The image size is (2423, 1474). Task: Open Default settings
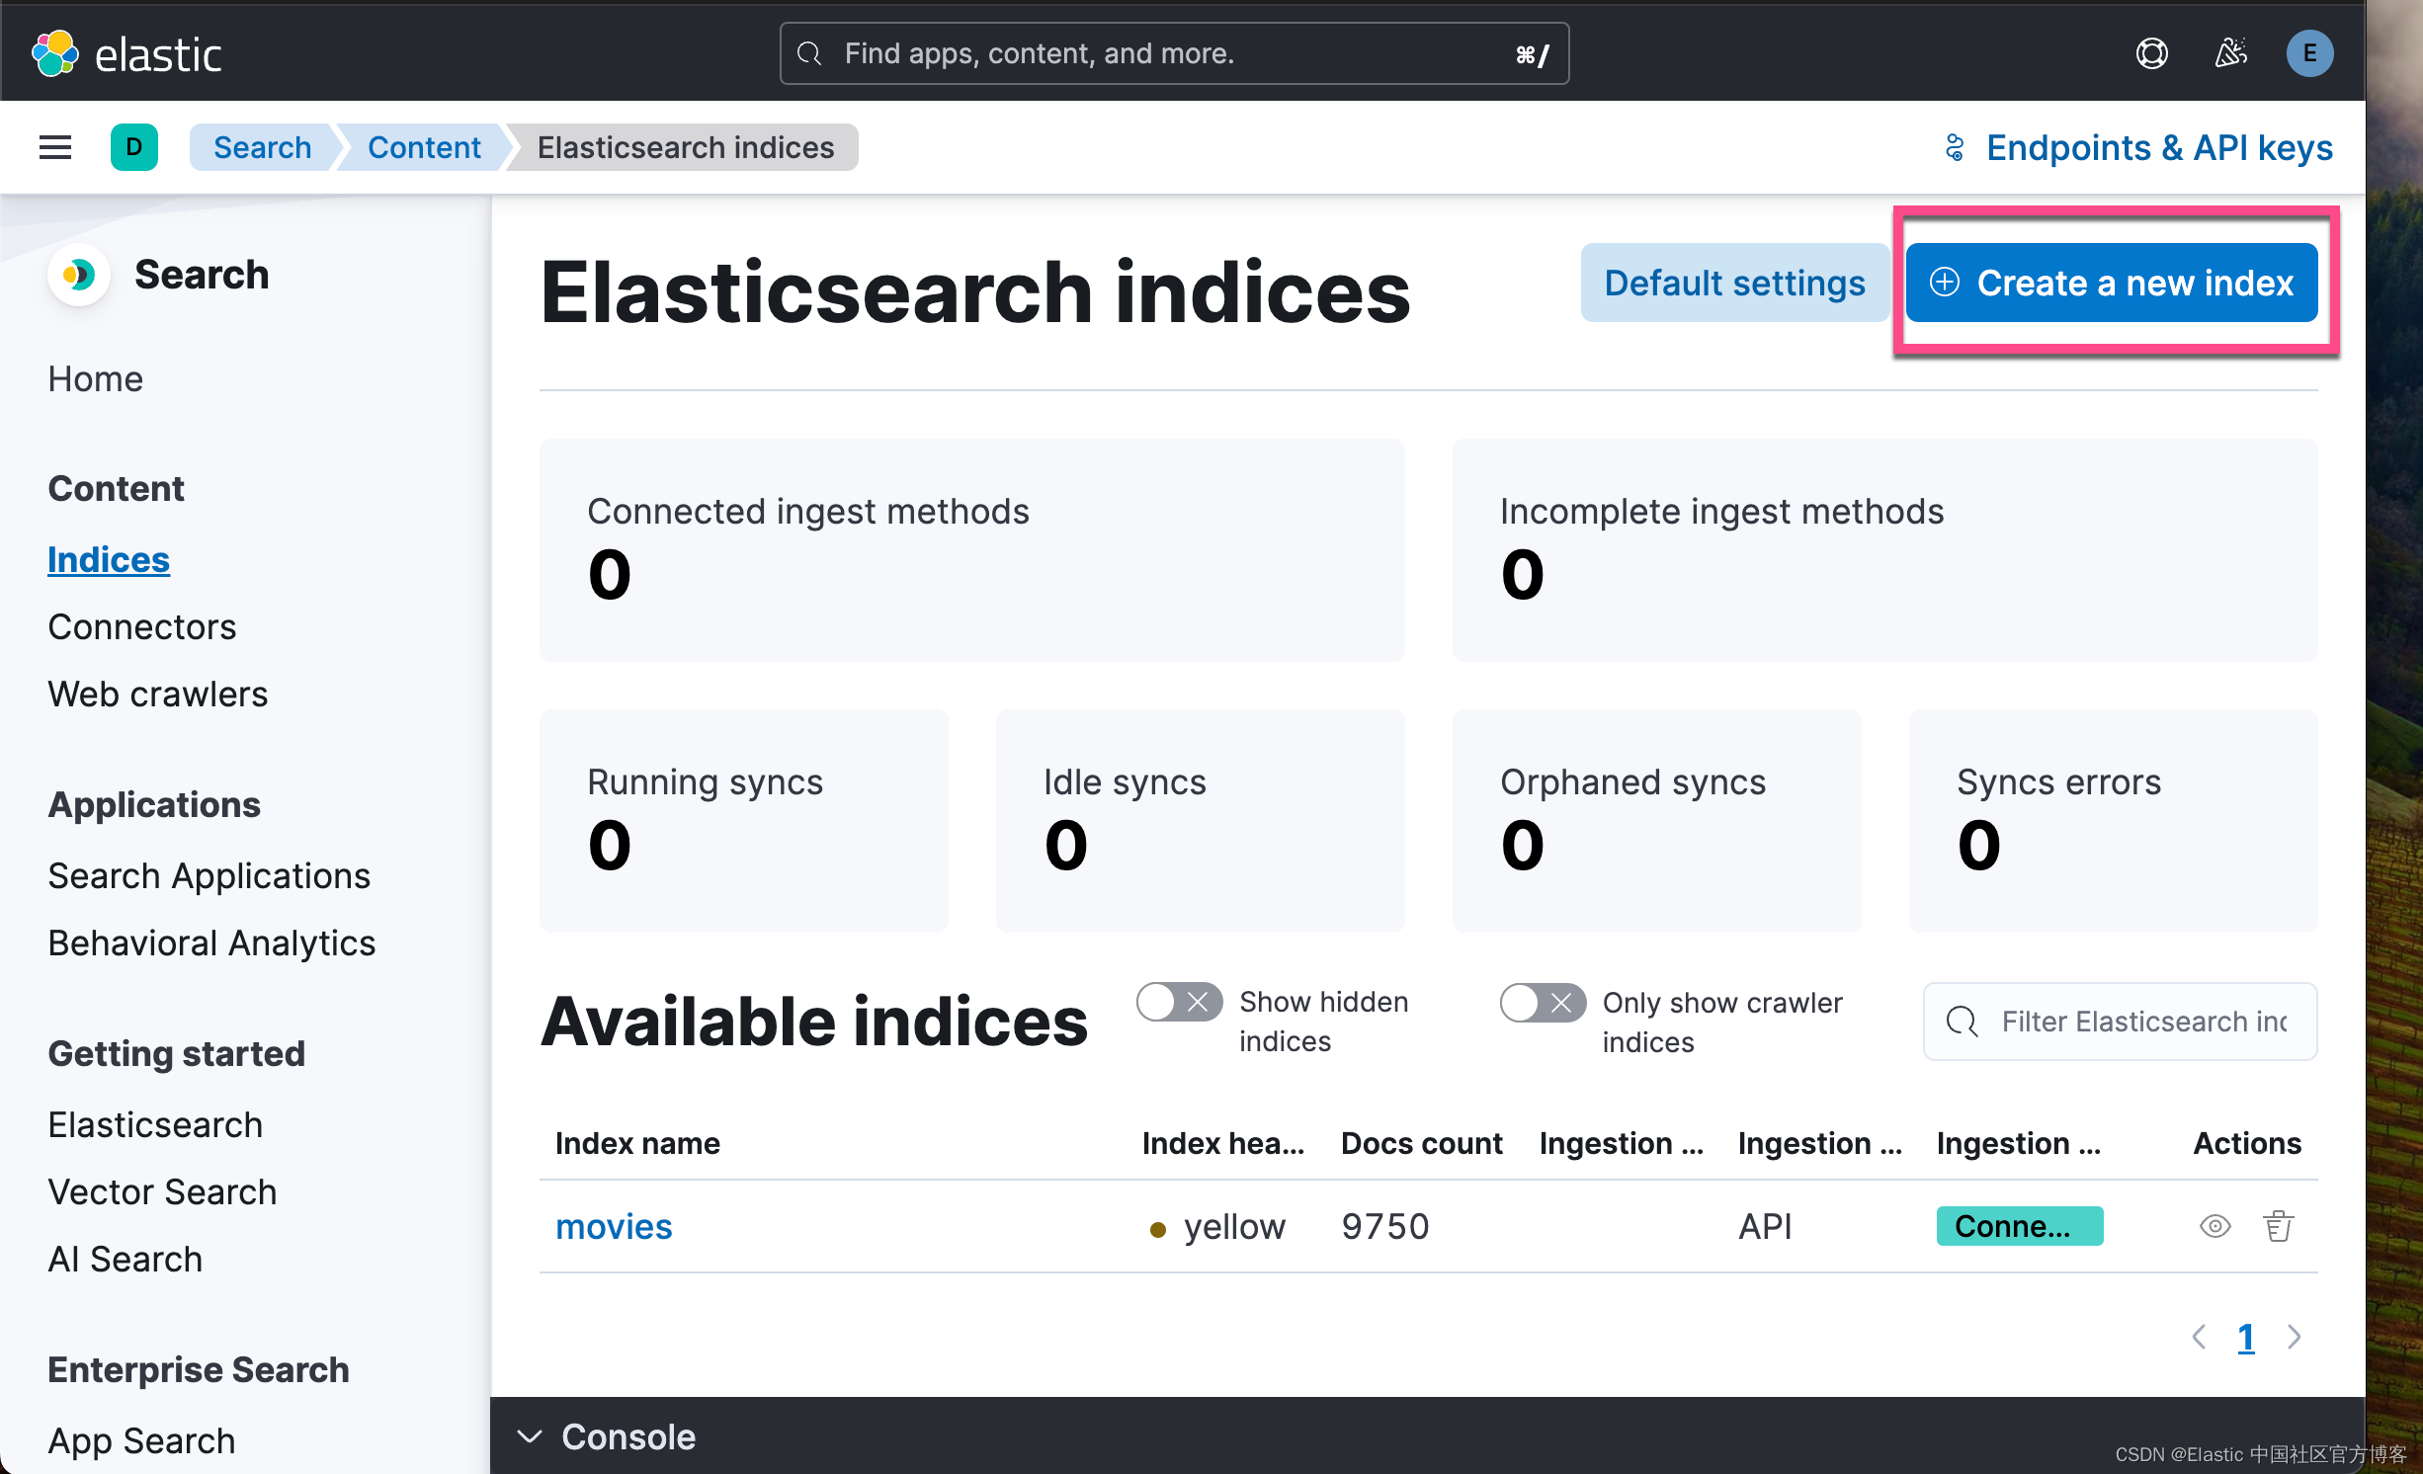(x=1733, y=282)
